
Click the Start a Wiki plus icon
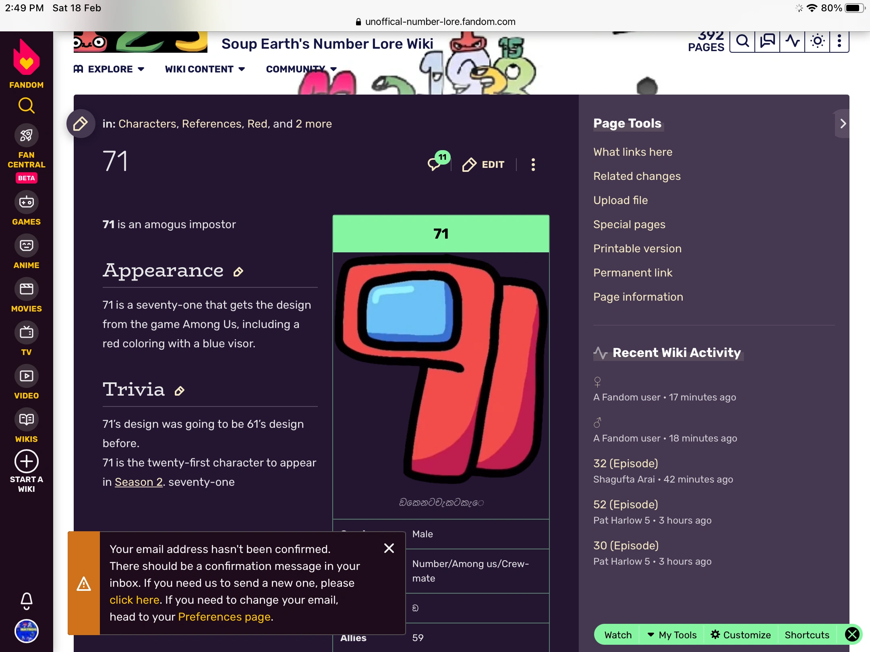tap(27, 461)
